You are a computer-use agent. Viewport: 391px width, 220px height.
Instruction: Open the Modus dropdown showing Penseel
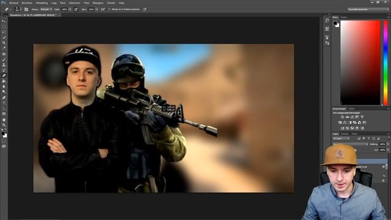click(x=46, y=10)
